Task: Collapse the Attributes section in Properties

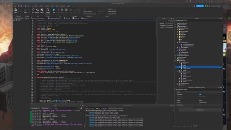Action: [176, 105]
